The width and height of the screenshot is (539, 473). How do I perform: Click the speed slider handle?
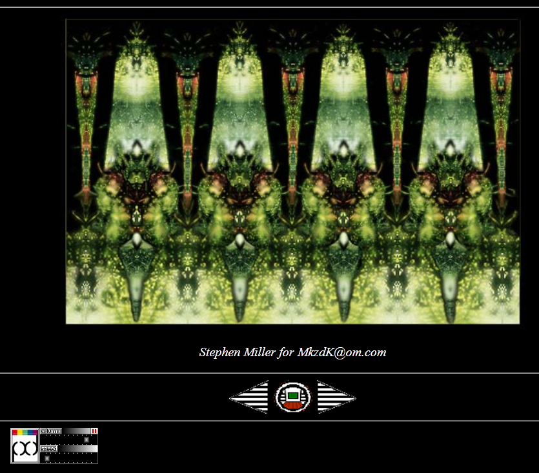47,458
